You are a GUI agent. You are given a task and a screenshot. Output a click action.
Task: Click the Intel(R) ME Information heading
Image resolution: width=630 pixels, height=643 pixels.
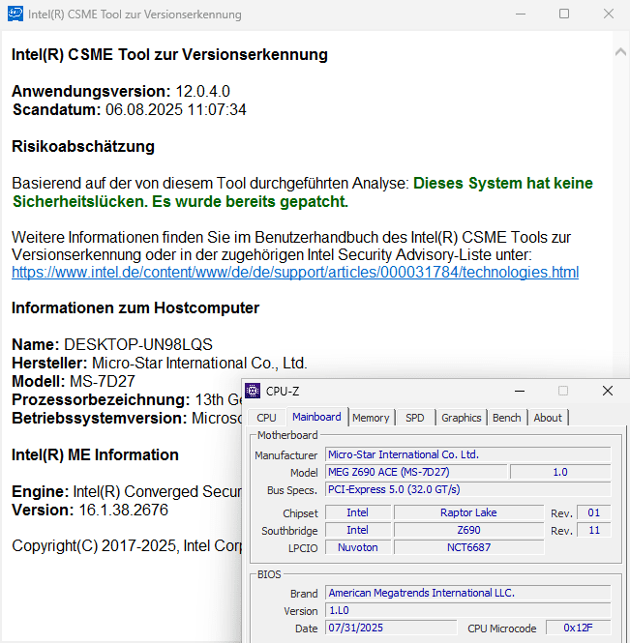coord(95,454)
